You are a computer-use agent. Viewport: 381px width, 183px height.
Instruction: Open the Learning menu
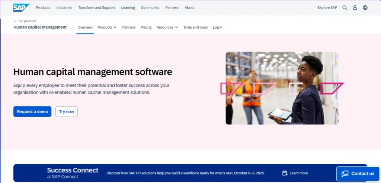click(128, 7)
